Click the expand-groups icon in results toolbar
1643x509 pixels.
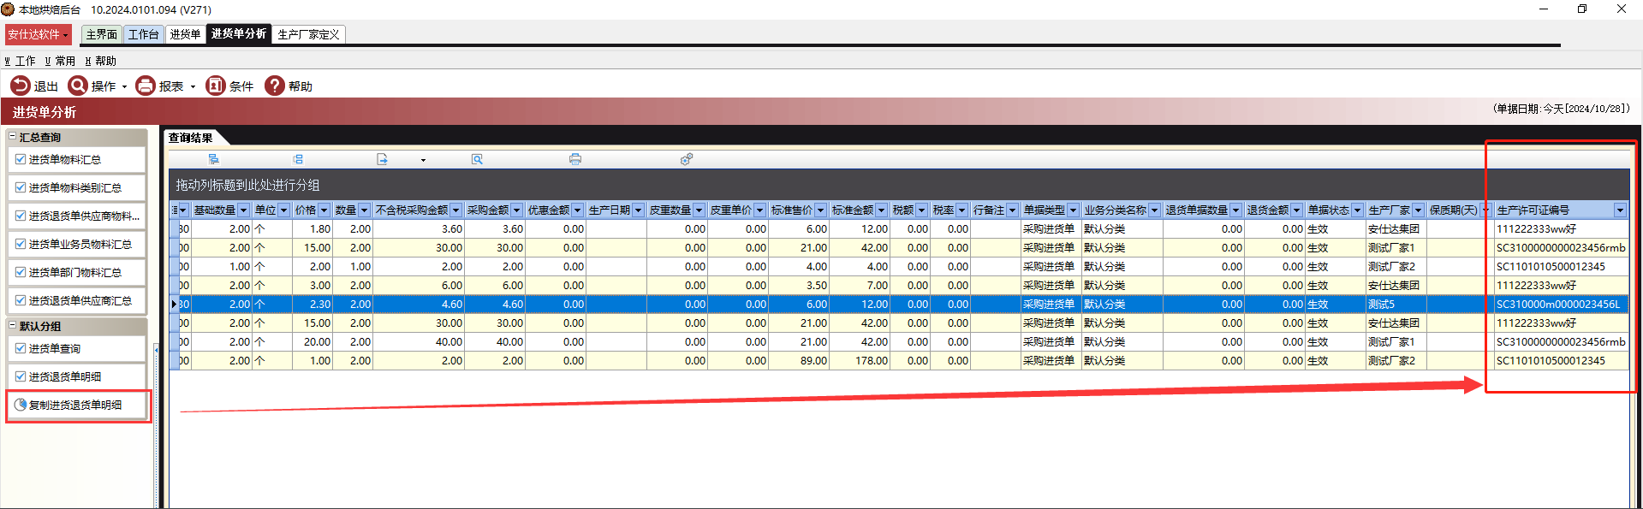click(x=213, y=159)
